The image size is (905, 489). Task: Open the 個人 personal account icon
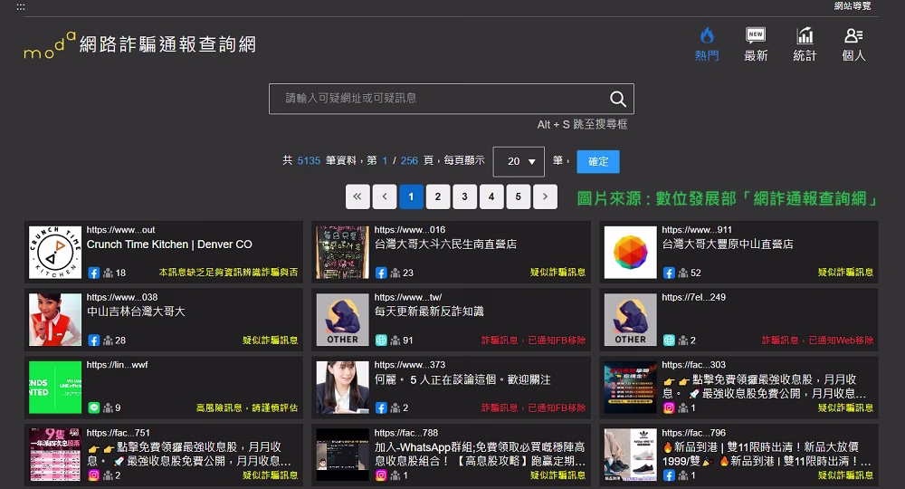coord(853,36)
